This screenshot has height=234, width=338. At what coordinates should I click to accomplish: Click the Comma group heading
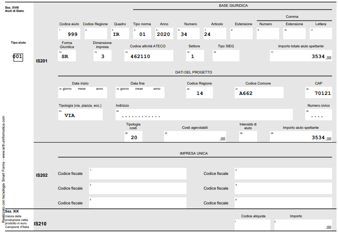point(292,17)
